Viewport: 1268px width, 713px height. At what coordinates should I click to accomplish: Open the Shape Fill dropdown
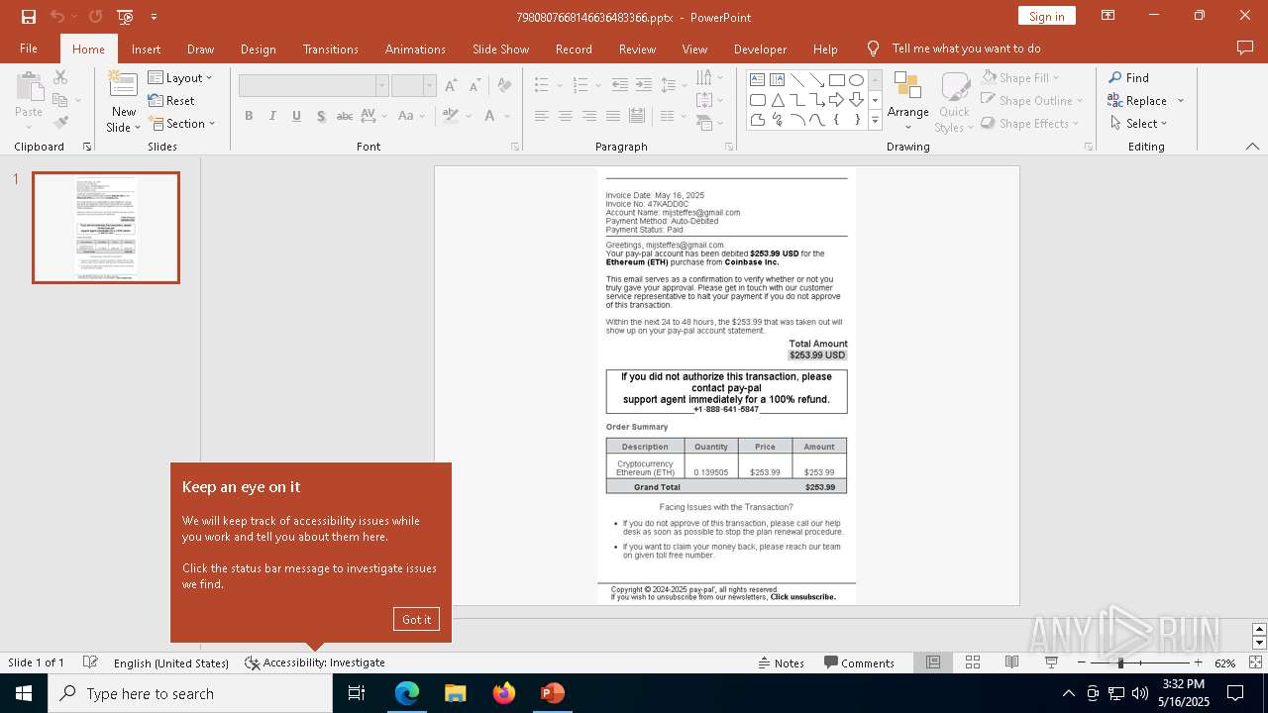coord(1020,77)
